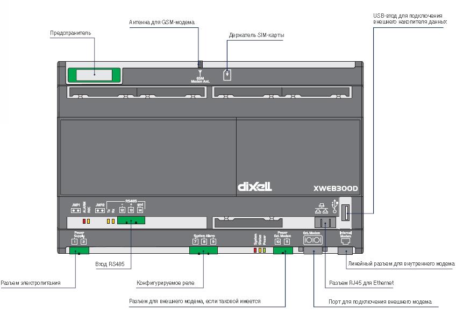Click the SIM card holder icon
Viewport: 456px width, 331px height.
click(x=227, y=75)
